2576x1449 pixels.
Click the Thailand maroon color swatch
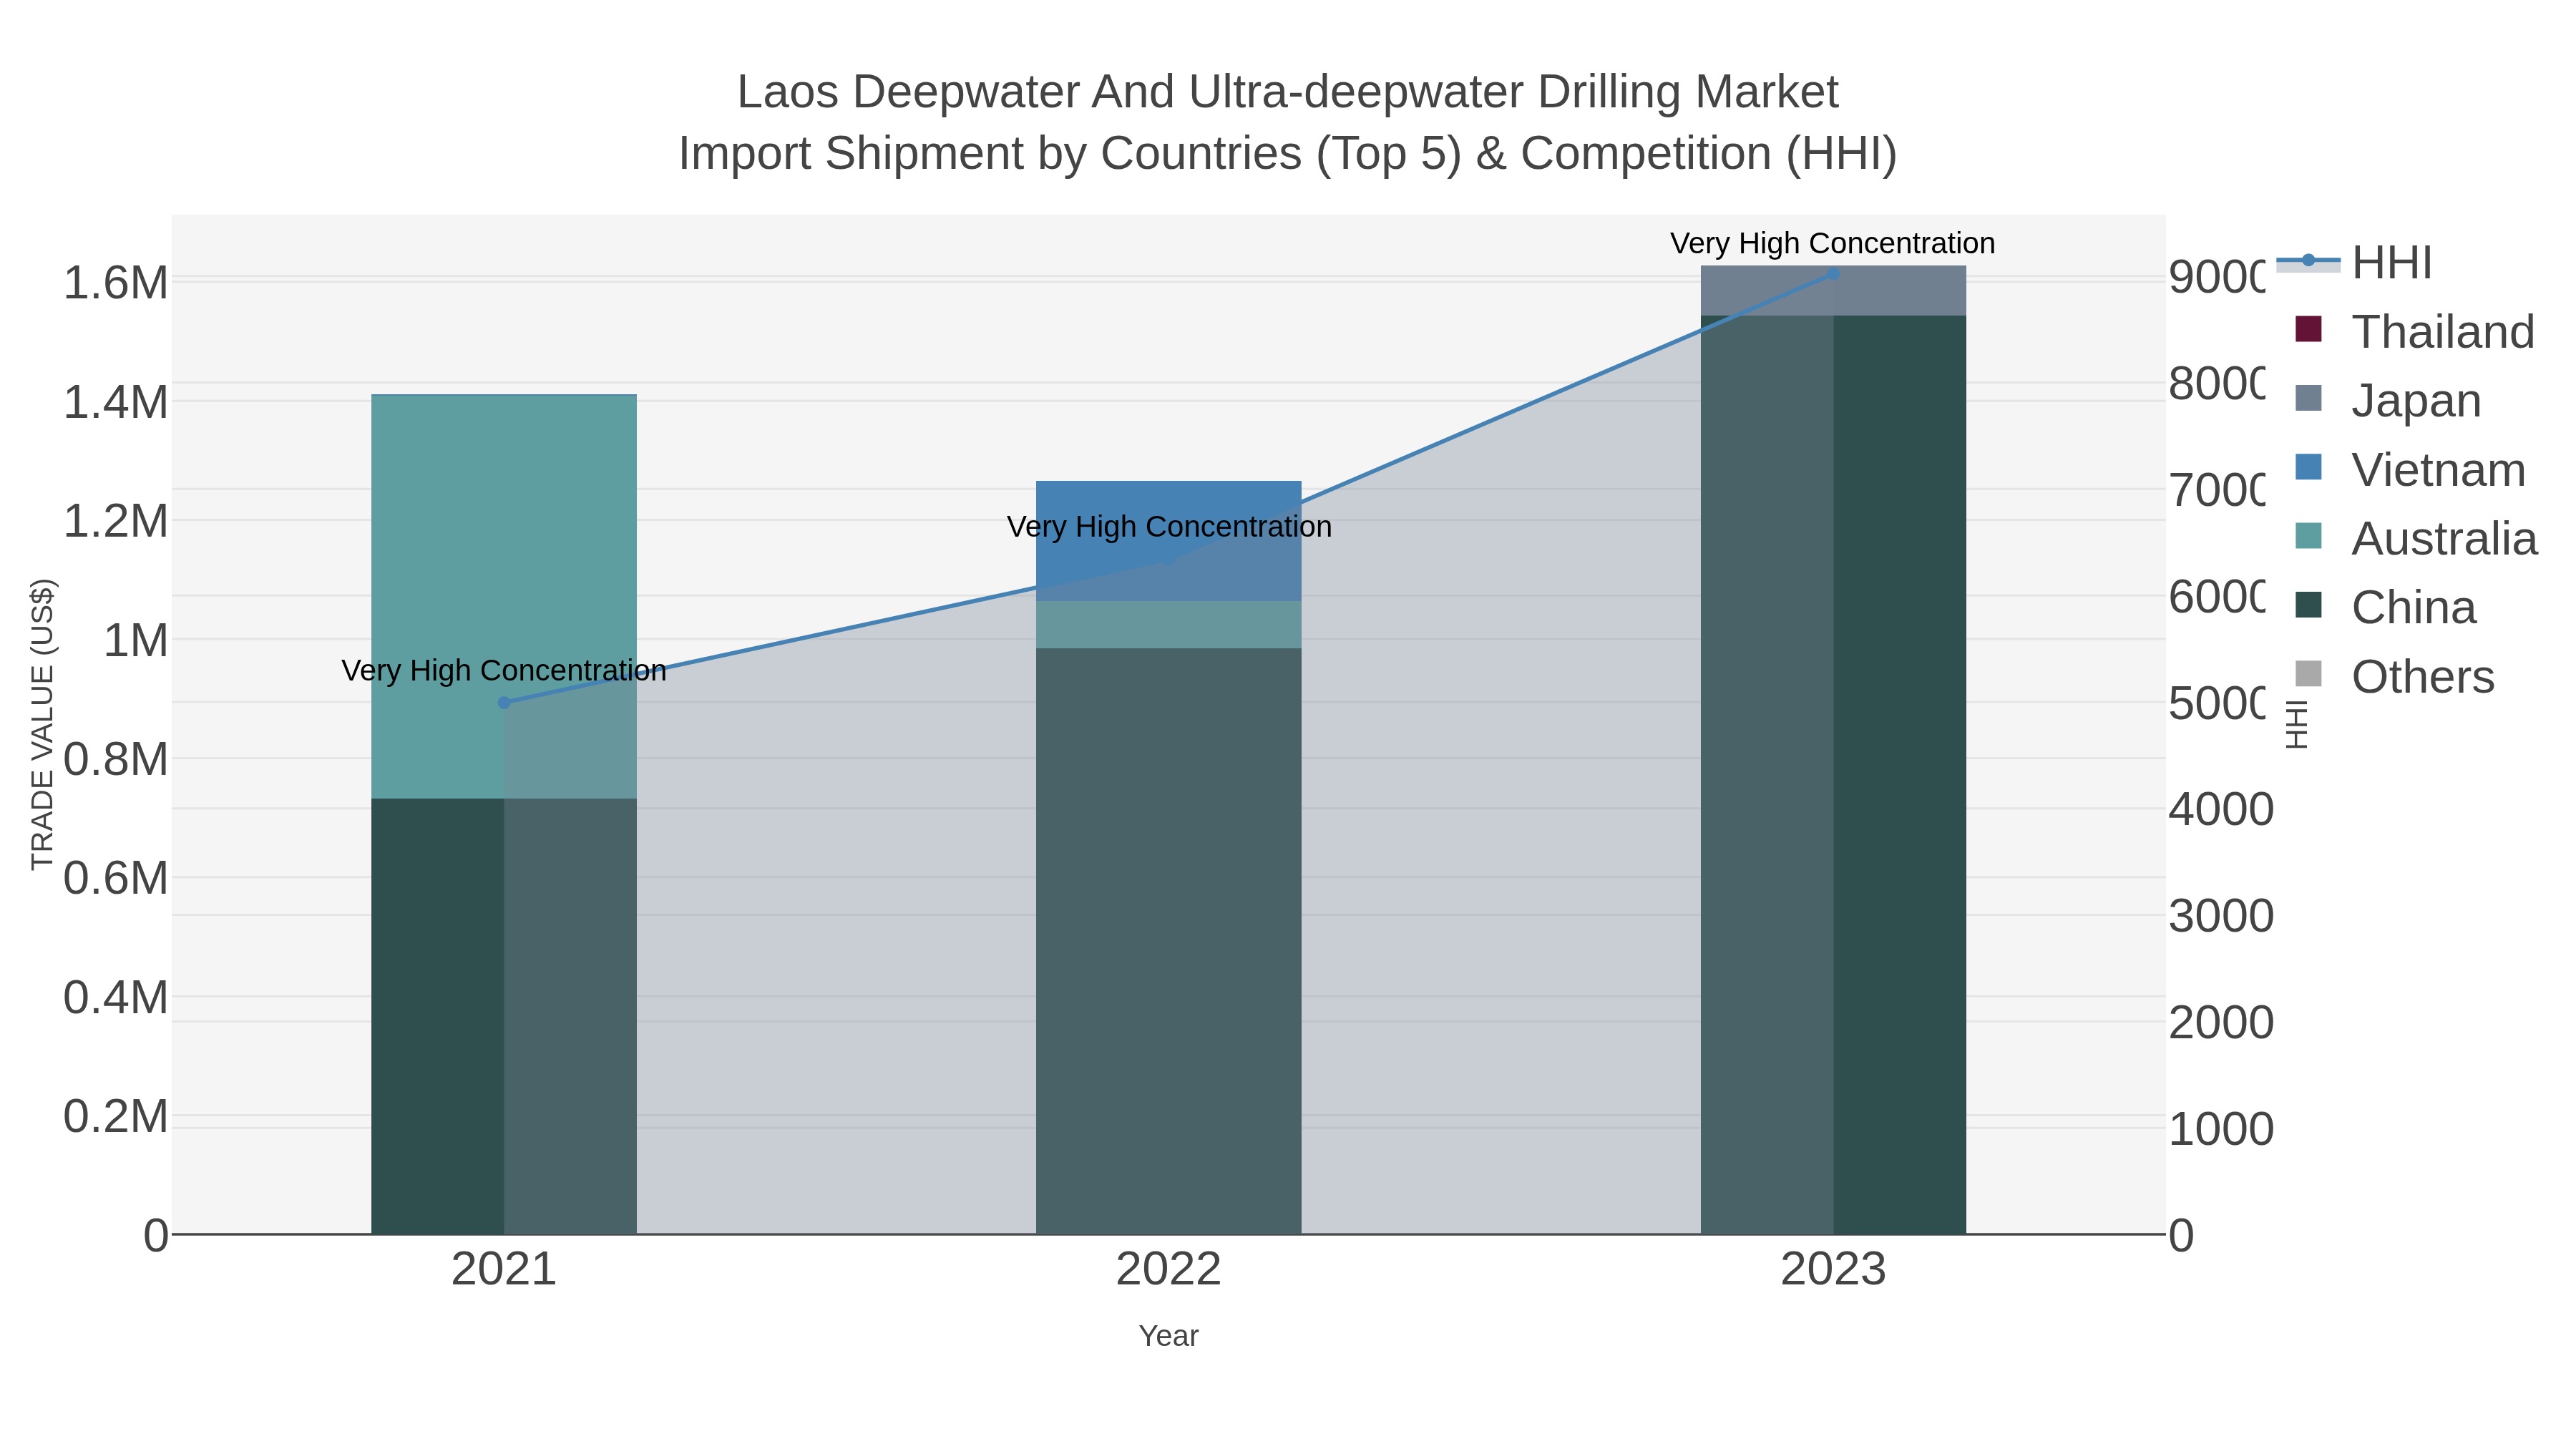[x=2308, y=329]
